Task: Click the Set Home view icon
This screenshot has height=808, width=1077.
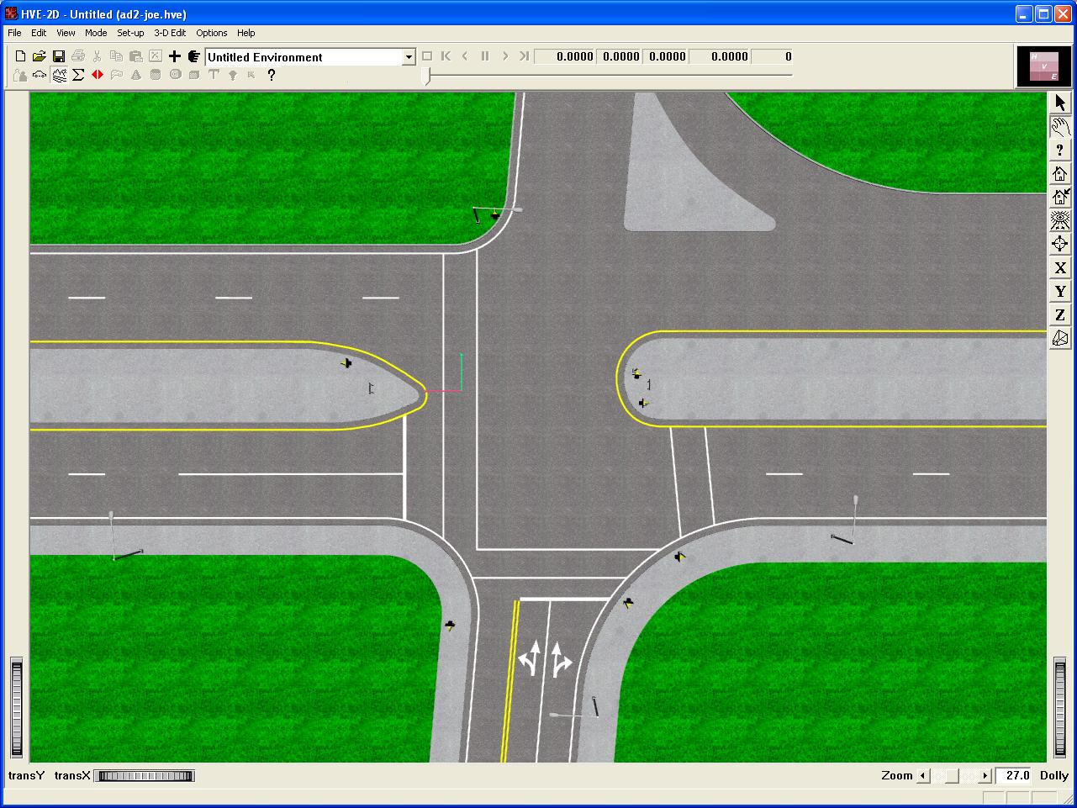Action: pyautogui.click(x=1060, y=198)
